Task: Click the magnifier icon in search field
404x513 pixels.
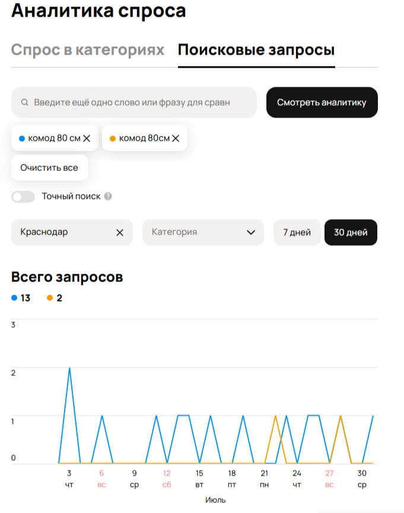Action: point(24,102)
